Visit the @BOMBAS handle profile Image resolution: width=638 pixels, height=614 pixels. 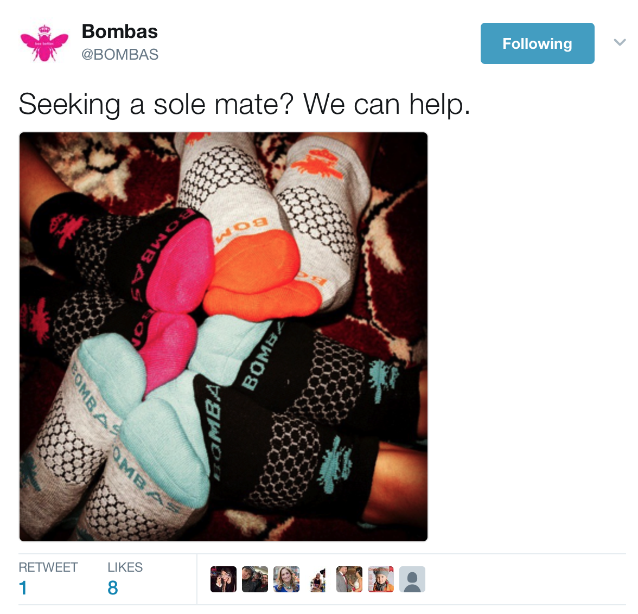120,55
